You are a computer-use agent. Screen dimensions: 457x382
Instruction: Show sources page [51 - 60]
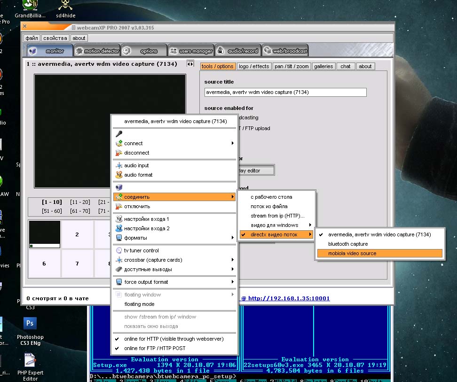(x=52, y=211)
